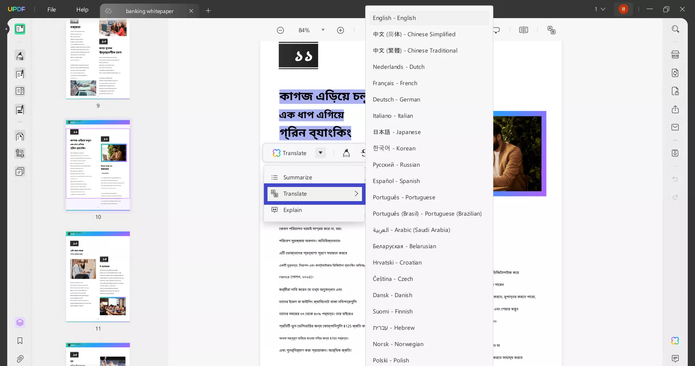Viewport: 695px width, 366px height.
Task: Select Chinese Traditional language option
Action: point(429,50)
